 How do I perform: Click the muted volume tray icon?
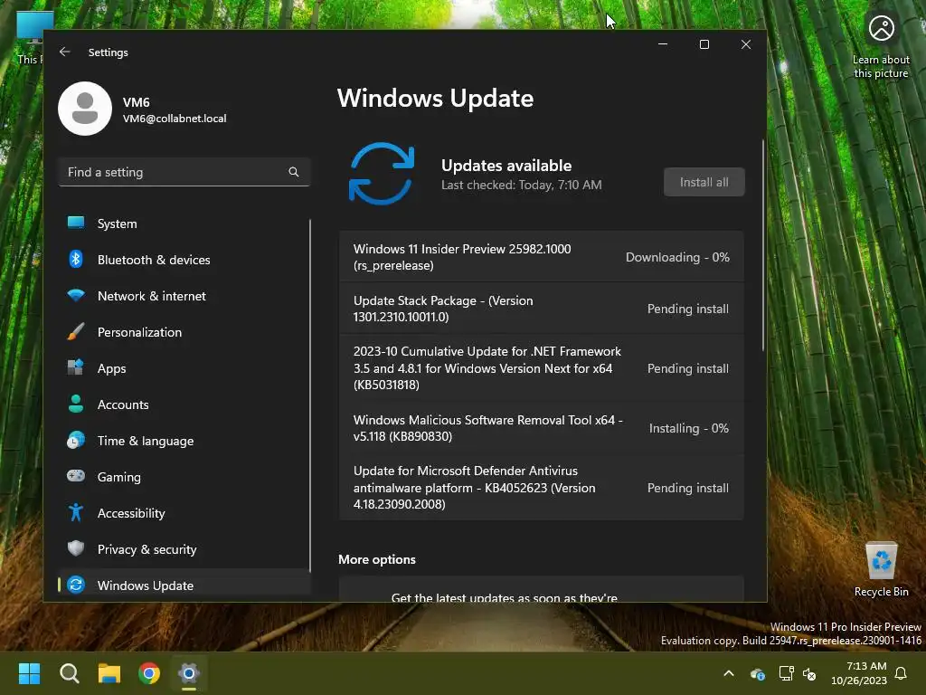[x=809, y=673]
